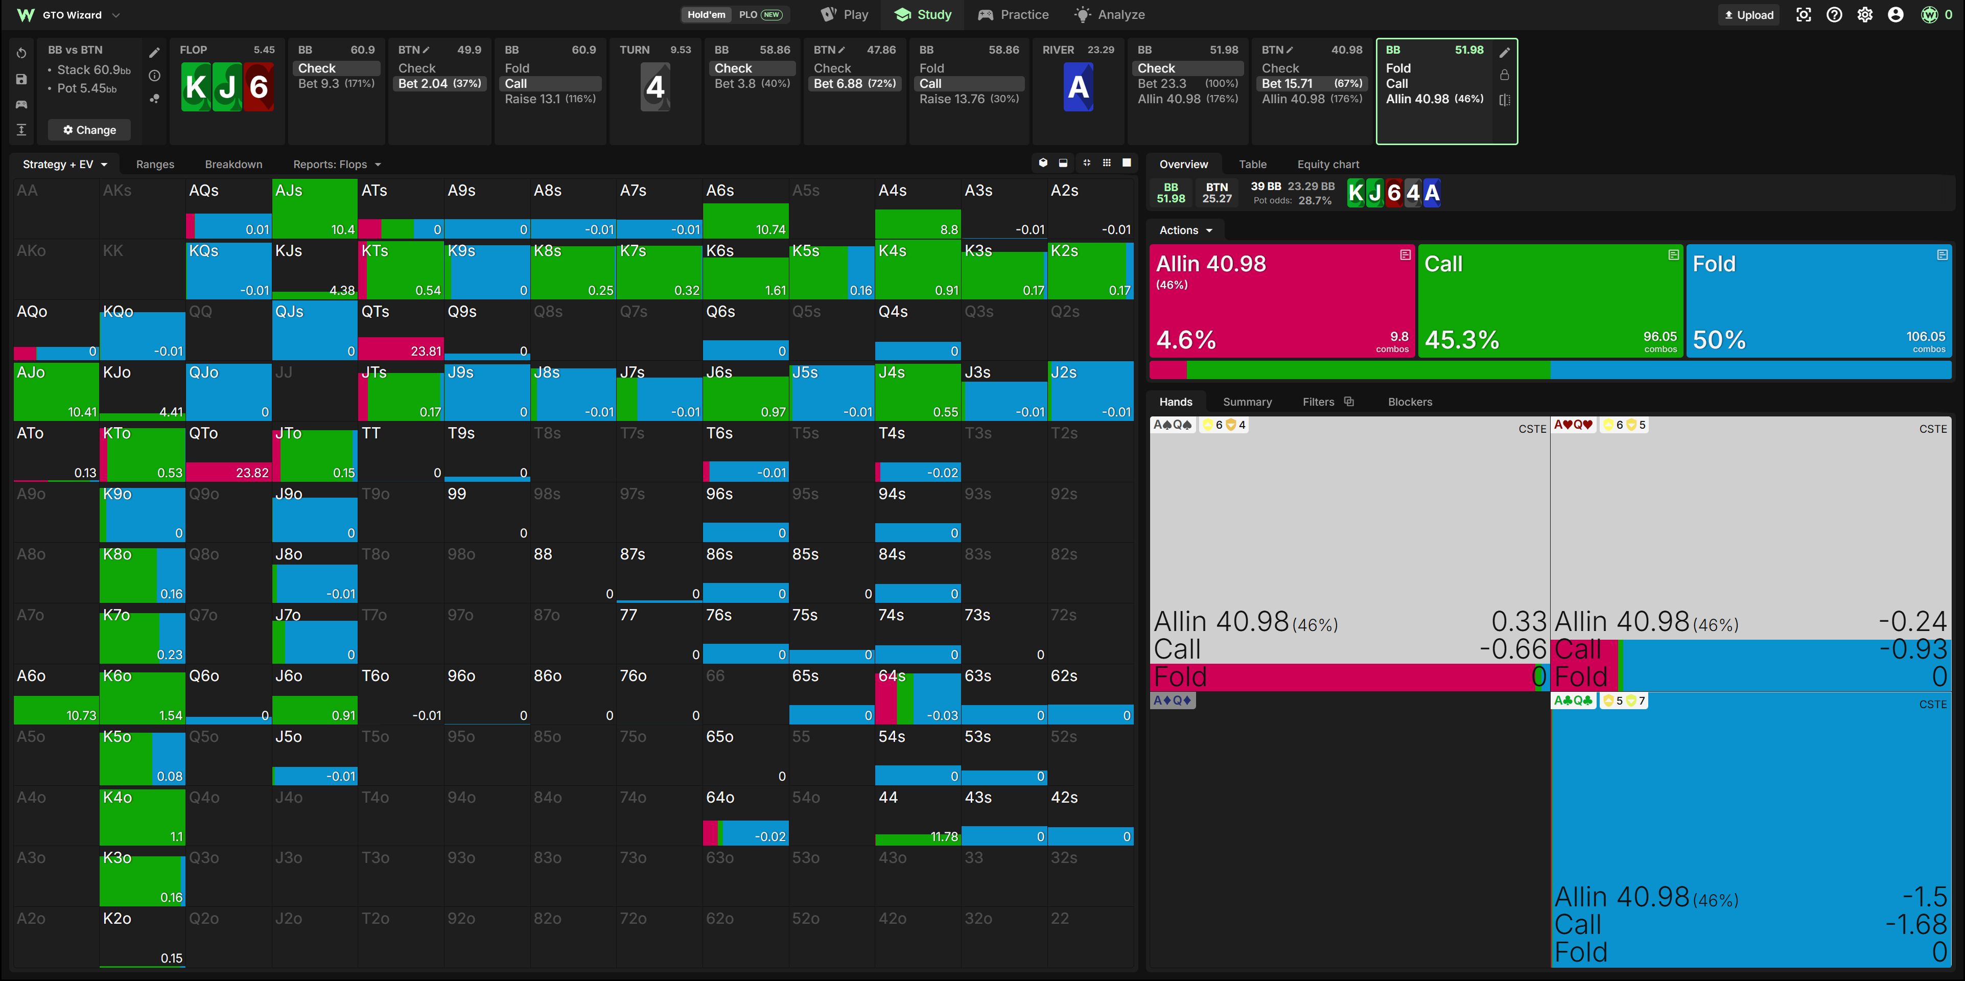Click the green Call segment of frequency bar

click(x=1368, y=370)
